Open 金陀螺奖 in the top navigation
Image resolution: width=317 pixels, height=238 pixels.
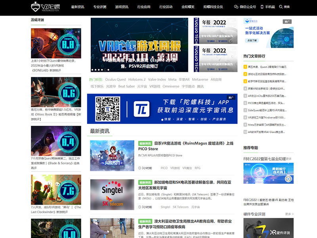(x=188, y=7)
